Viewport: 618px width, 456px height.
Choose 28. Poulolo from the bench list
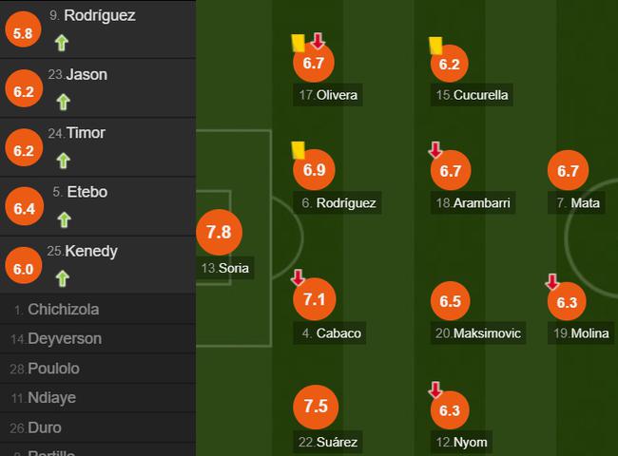pyautogui.click(x=98, y=369)
